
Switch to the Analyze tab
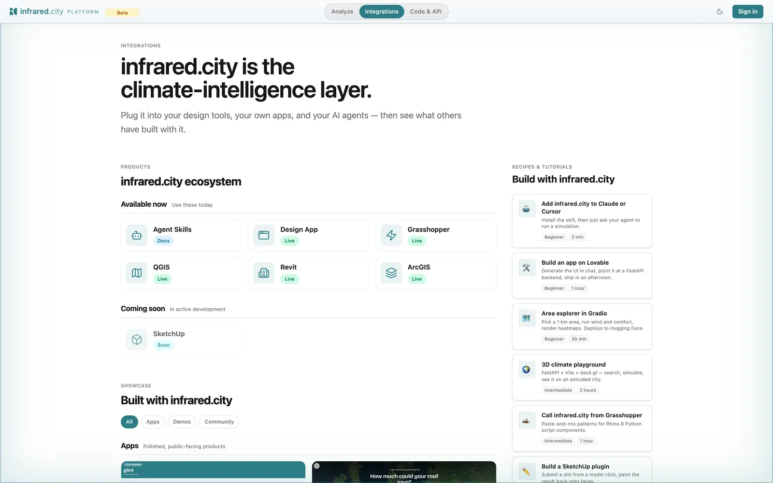click(342, 12)
